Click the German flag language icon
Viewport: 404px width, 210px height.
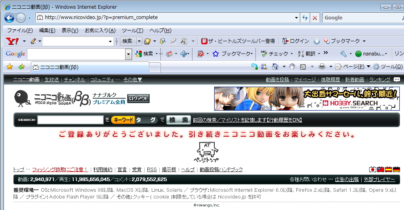coord(396,170)
